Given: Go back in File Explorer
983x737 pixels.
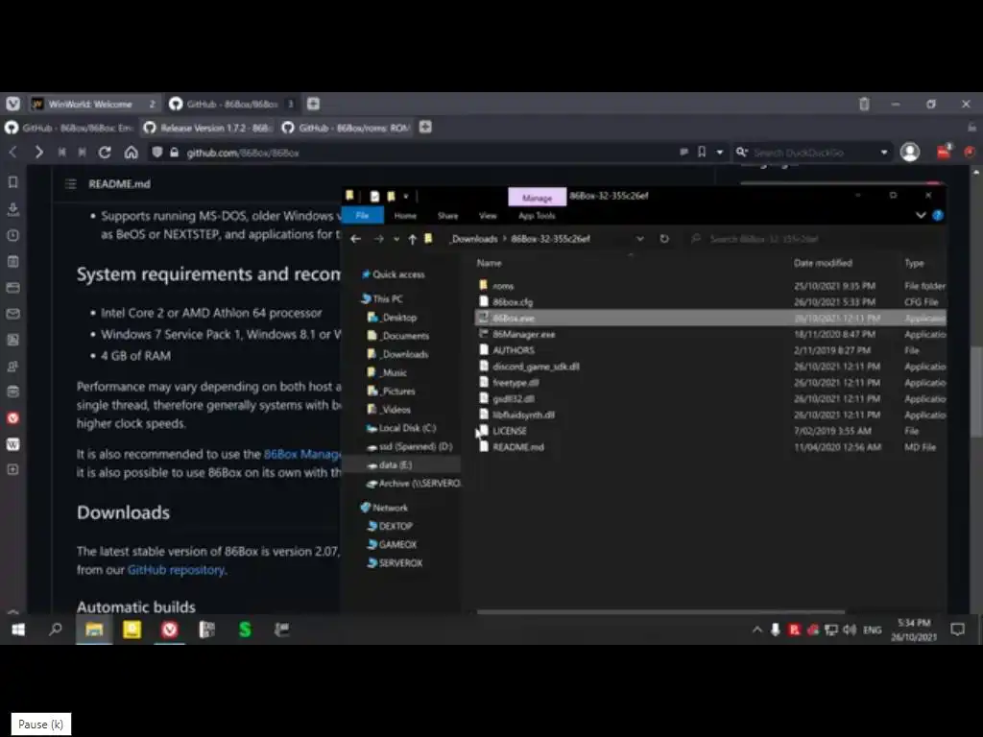Looking at the screenshot, I should [355, 239].
